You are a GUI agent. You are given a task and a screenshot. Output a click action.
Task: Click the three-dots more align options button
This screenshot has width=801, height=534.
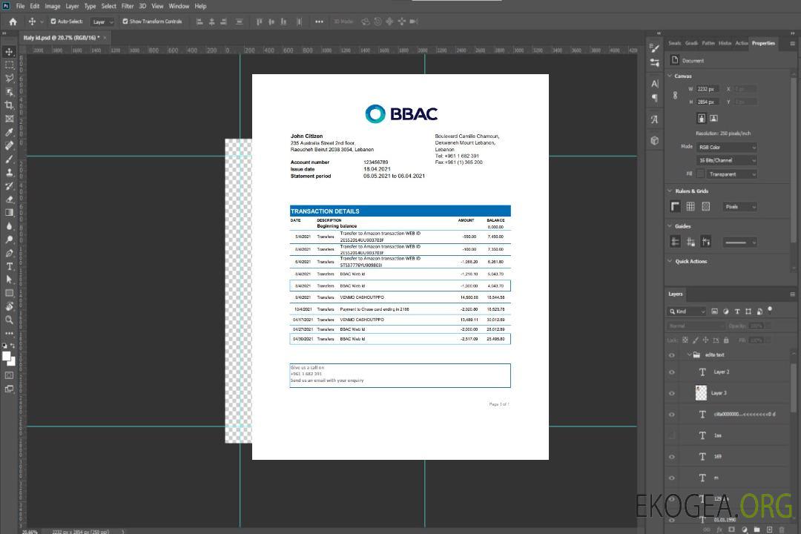click(x=319, y=22)
